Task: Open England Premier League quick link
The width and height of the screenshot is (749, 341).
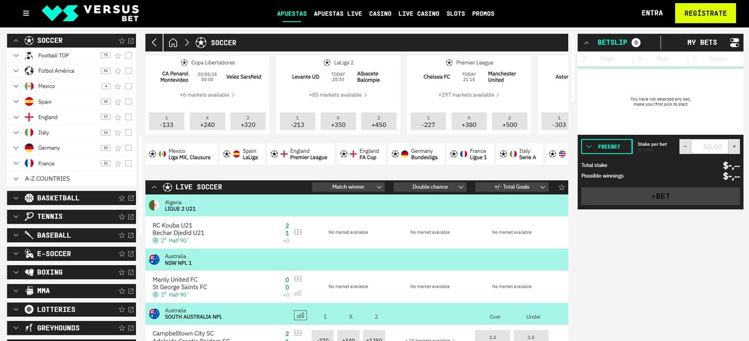Action: point(301,154)
